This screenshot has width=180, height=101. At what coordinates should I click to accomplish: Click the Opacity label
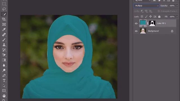pyautogui.click(x=164, y=6)
